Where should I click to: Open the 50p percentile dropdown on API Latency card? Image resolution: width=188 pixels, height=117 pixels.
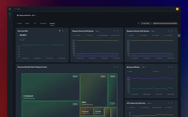tap(150, 103)
